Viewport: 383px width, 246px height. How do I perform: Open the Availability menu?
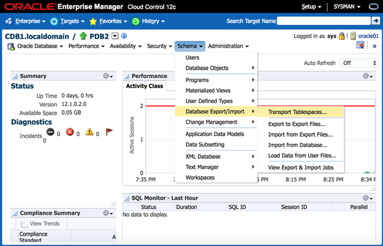pos(126,46)
